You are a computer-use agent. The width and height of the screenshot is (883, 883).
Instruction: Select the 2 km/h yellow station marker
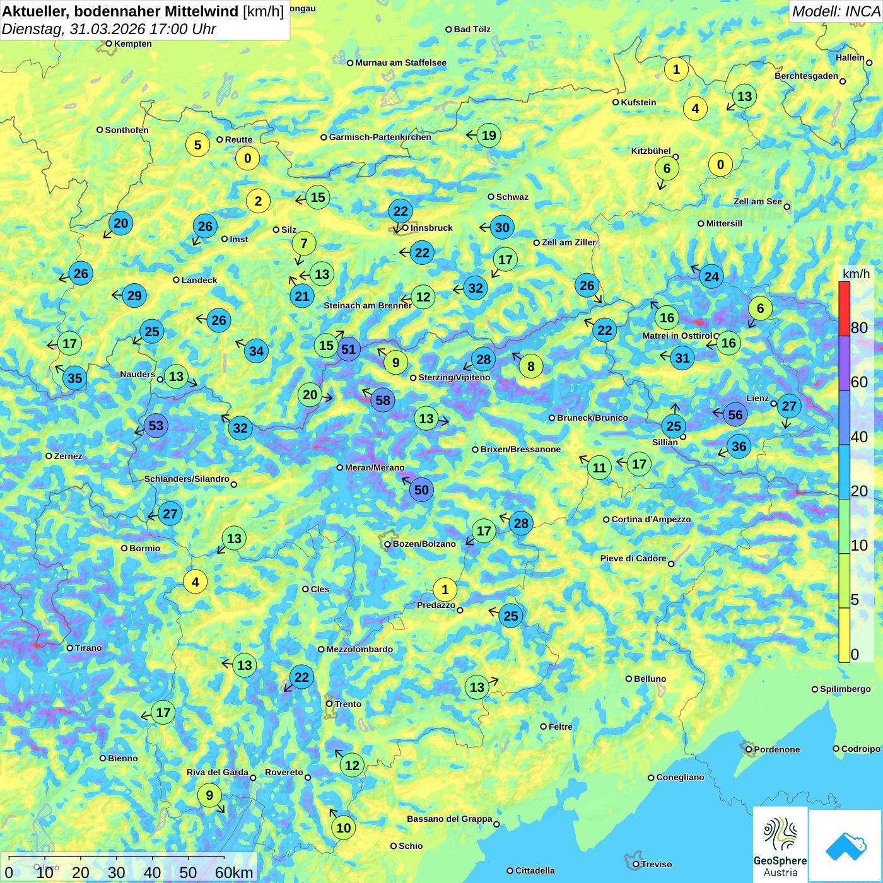pos(258,201)
